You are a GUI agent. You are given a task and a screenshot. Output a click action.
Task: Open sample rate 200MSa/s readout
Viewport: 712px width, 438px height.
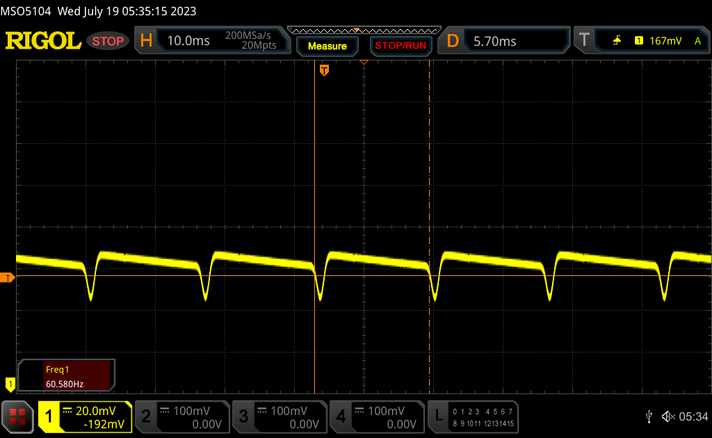tap(248, 35)
